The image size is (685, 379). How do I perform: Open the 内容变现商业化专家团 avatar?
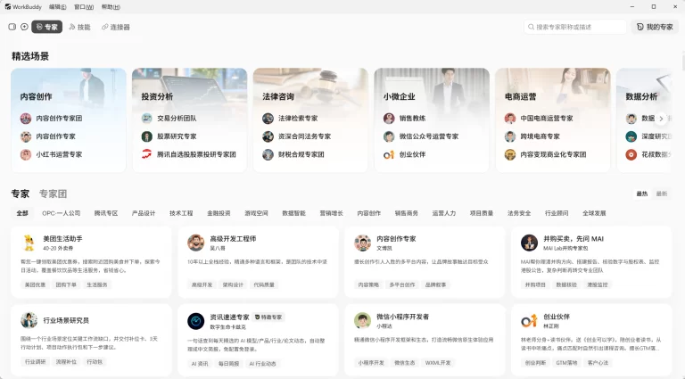(510, 154)
